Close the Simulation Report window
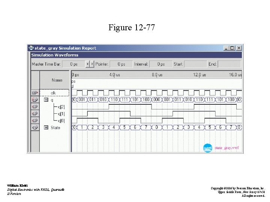The width and height of the screenshot is (270, 202). [238, 48]
